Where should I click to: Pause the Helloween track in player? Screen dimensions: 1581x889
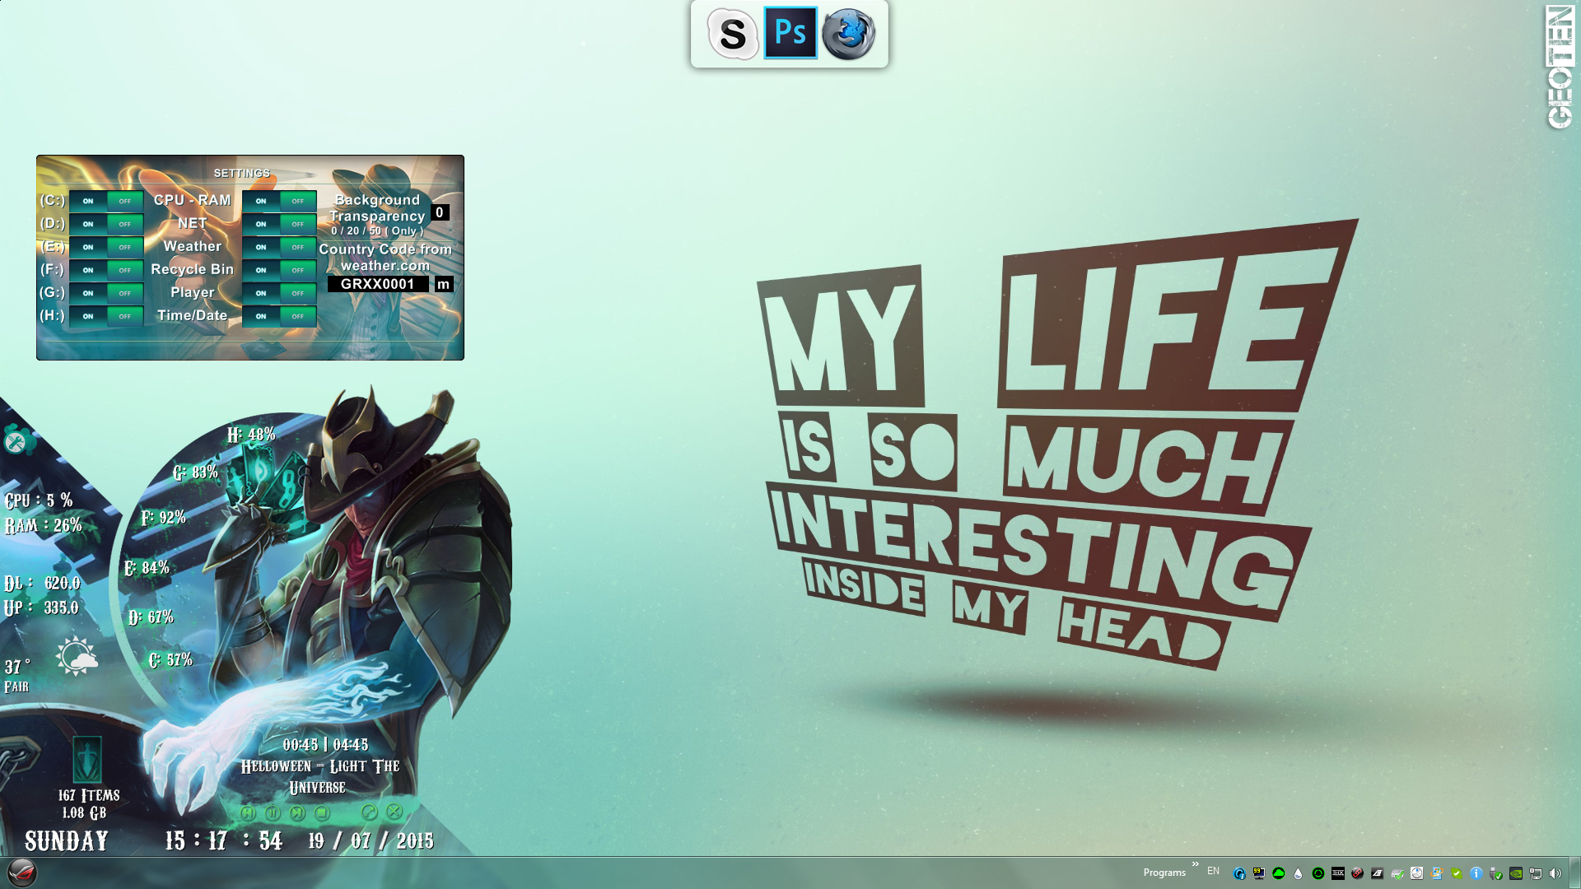tap(273, 812)
